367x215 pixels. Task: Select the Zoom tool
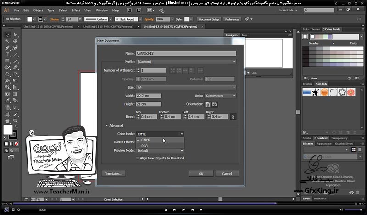click(x=15, y=121)
